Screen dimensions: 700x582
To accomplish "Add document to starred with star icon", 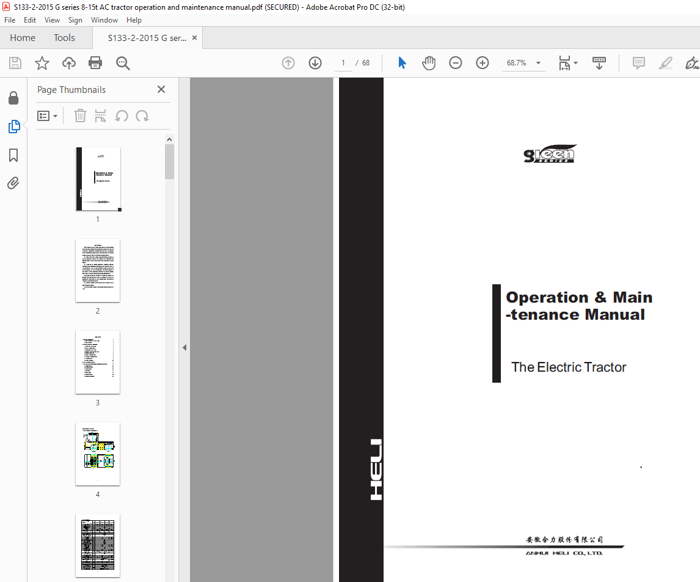I will pos(42,63).
